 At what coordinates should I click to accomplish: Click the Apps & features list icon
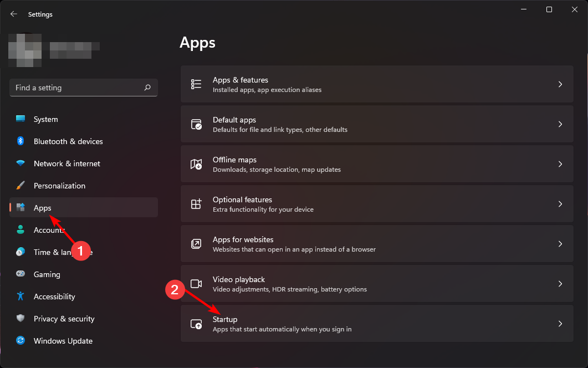click(196, 84)
